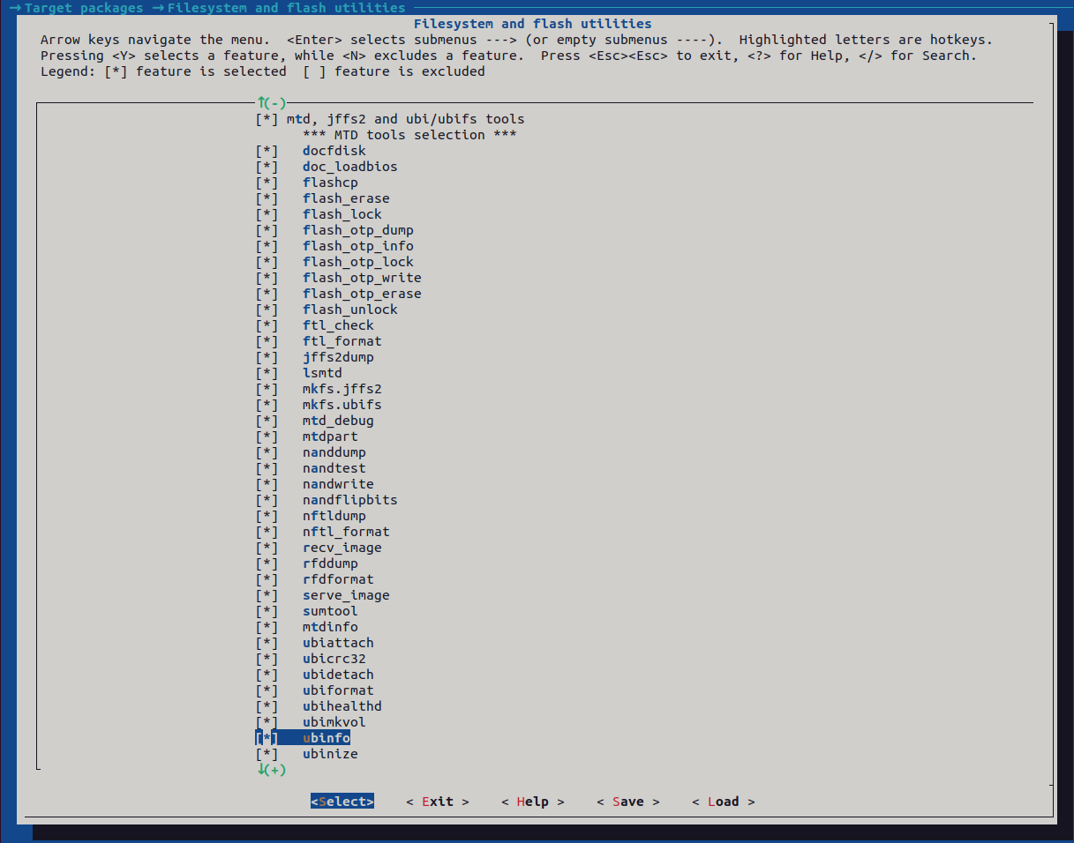Toggle flash_erase checkbox

pos(267,198)
